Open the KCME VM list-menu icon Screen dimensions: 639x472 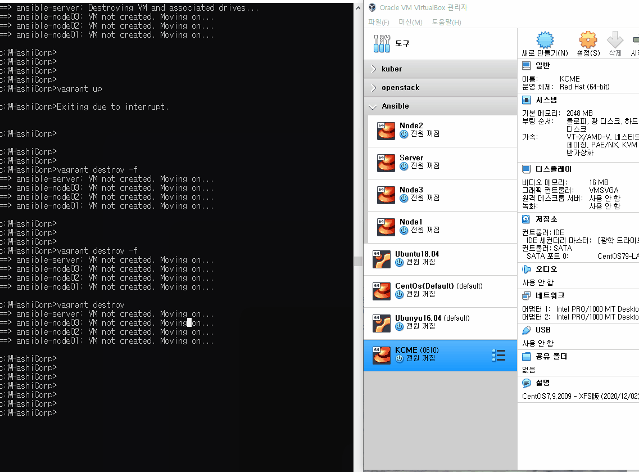tap(498, 356)
